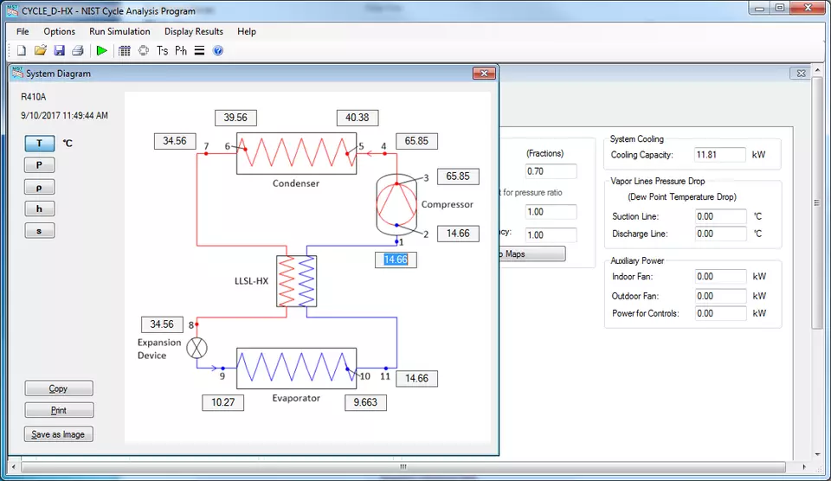Open the File menu
Image resolution: width=831 pixels, height=481 pixels.
23,31
